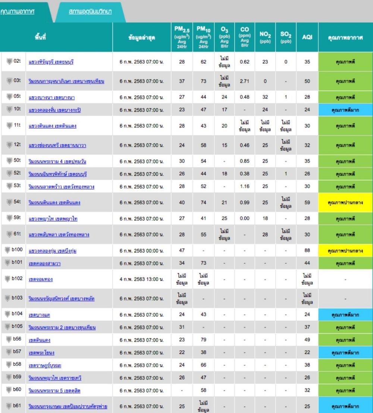Image resolution: width=373 pixels, height=413 pixels.
Task: Click the timestamp 6 ก.พ. 2563 00:00 น.
Action: pos(142,250)
